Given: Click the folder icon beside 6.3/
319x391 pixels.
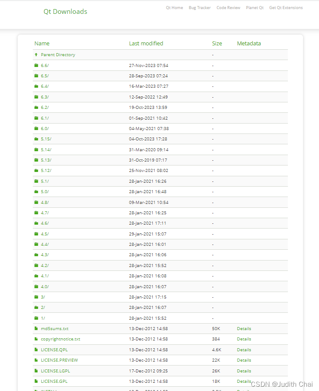Looking at the screenshot, I should 36,97.
